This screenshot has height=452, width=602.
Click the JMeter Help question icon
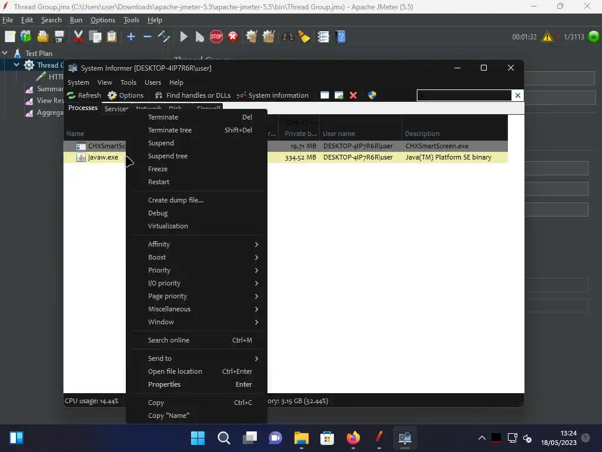[x=340, y=37]
